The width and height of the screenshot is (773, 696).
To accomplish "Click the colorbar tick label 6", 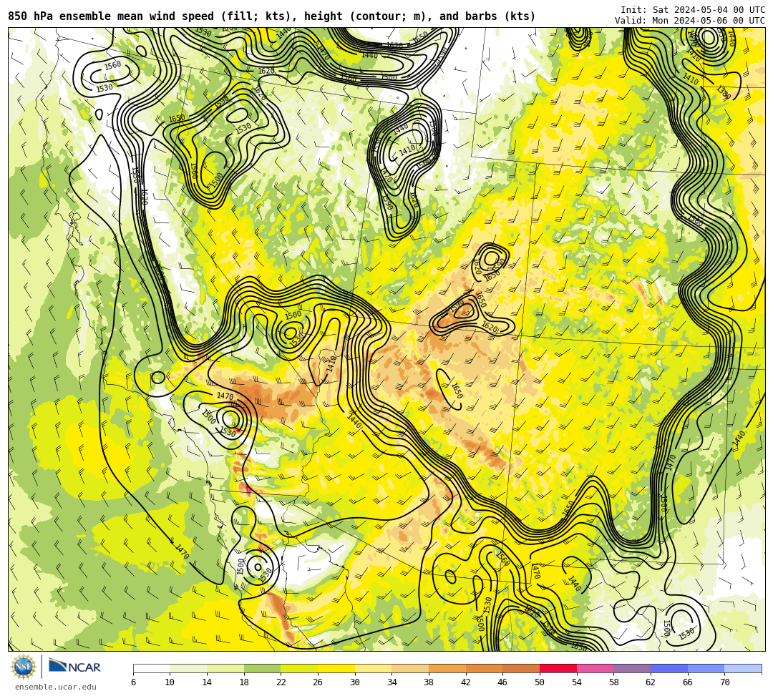I will pos(133,682).
